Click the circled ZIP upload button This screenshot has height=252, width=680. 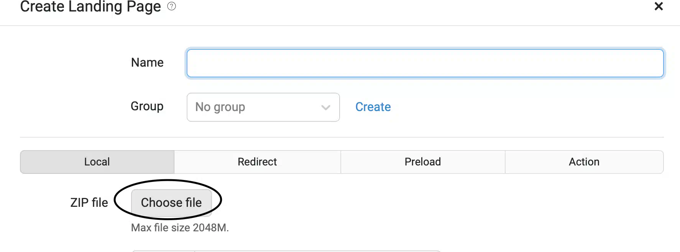(x=171, y=203)
